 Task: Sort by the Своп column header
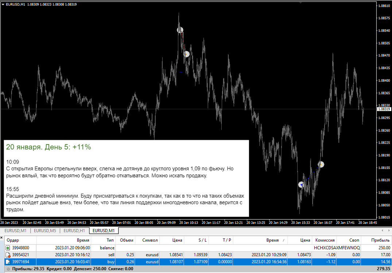coord(349,240)
